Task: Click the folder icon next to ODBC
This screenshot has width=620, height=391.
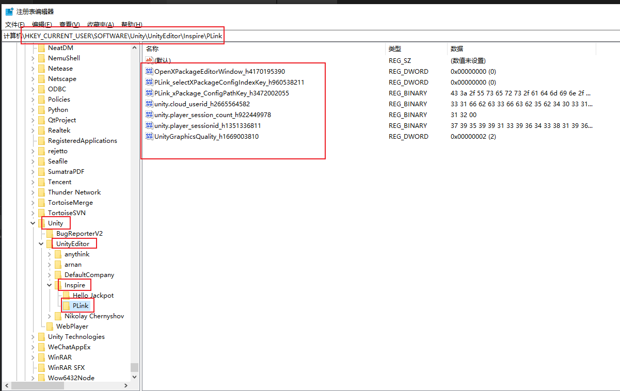Action: click(x=41, y=89)
